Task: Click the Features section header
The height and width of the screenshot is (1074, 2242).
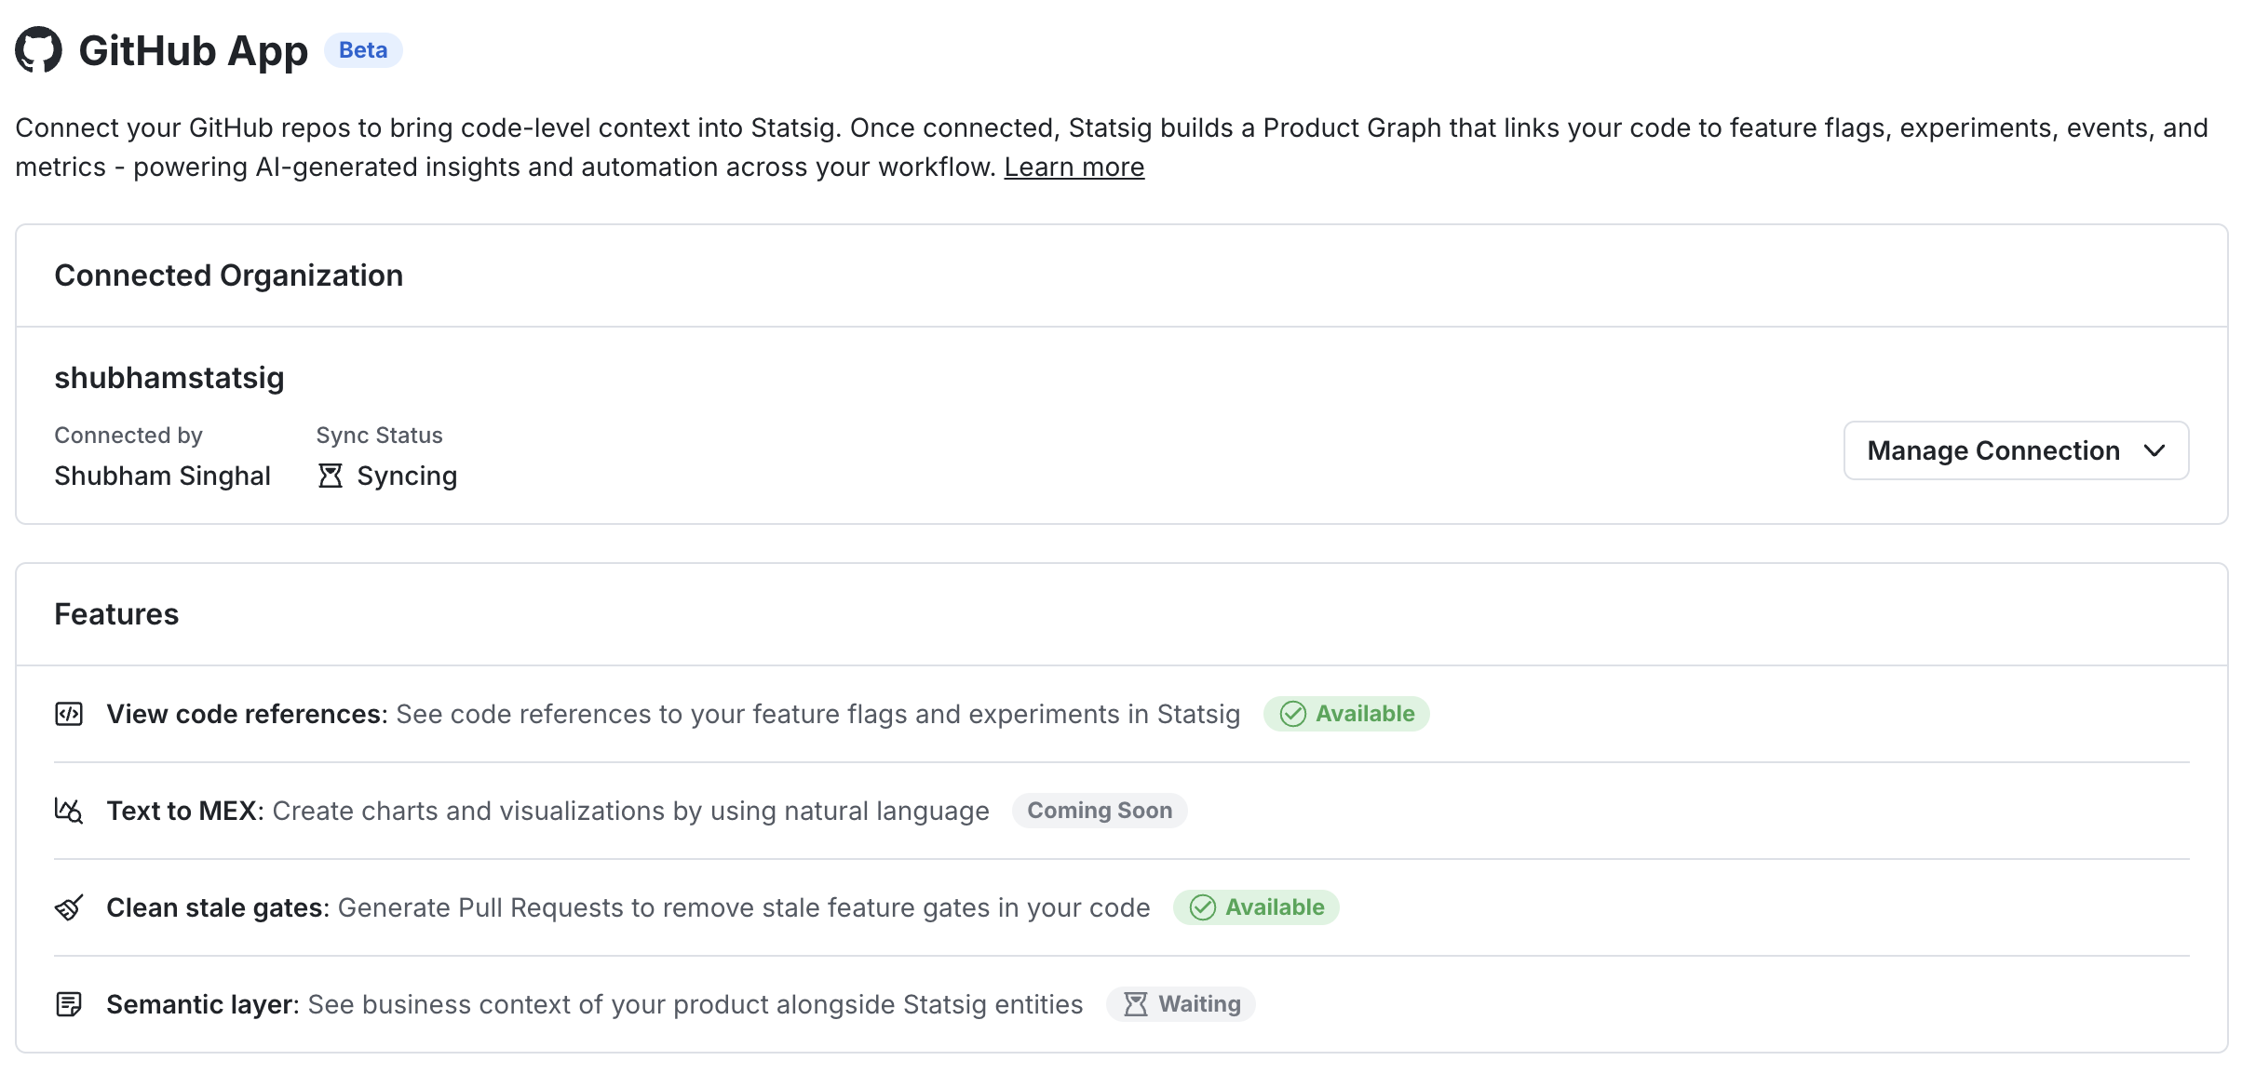Action: (116, 613)
